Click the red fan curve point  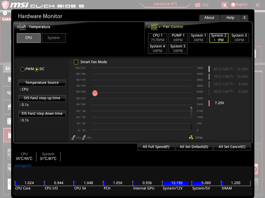coord(95,93)
